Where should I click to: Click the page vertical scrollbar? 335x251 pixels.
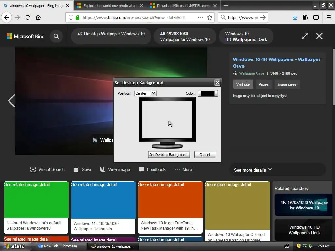pos(333,77)
